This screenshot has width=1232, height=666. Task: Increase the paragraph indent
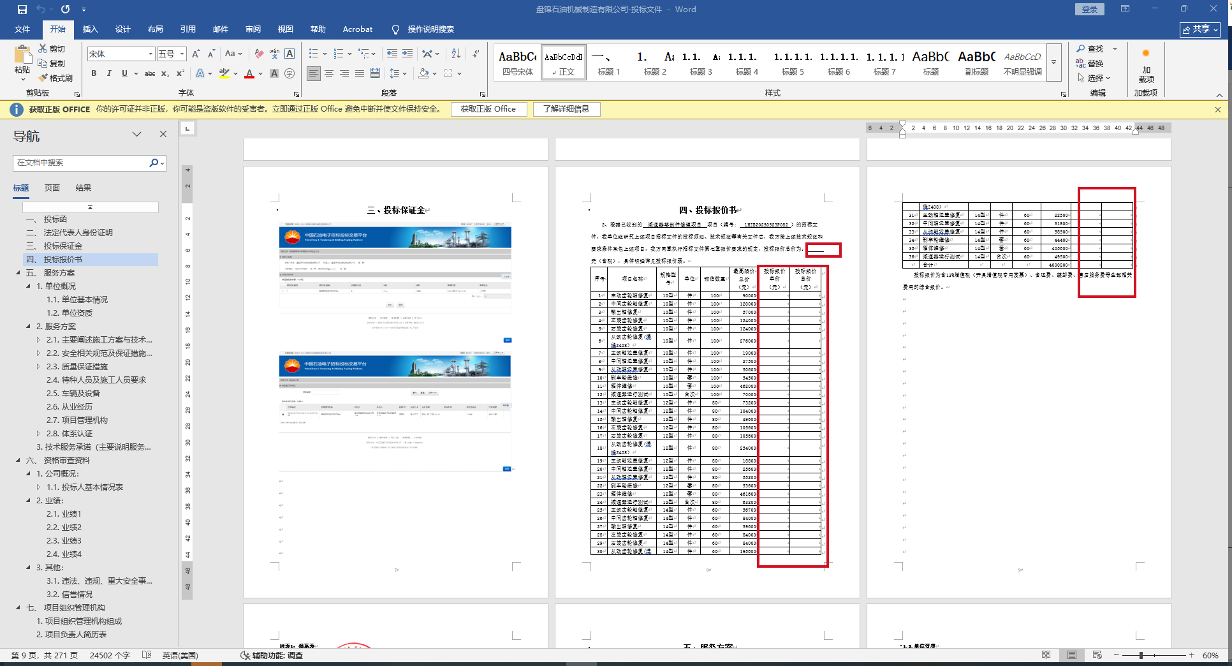[407, 54]
